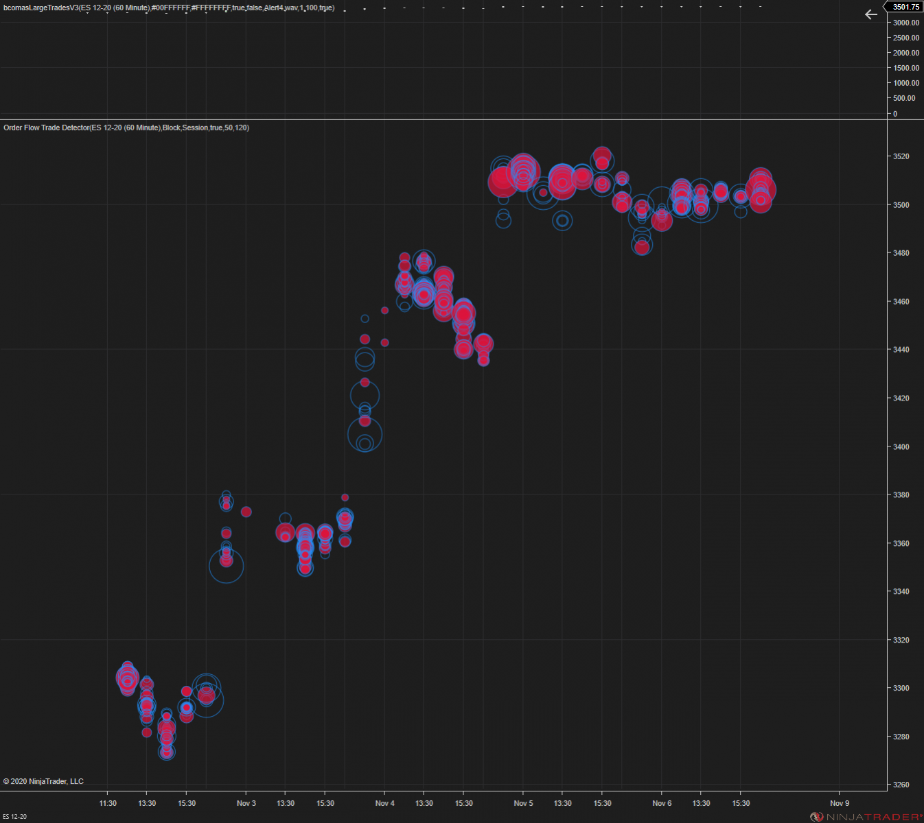Image resolution: width=924 pixels, height=823 pixels.
Task: Click the Nov 4 date label
Action: (385, 803)
